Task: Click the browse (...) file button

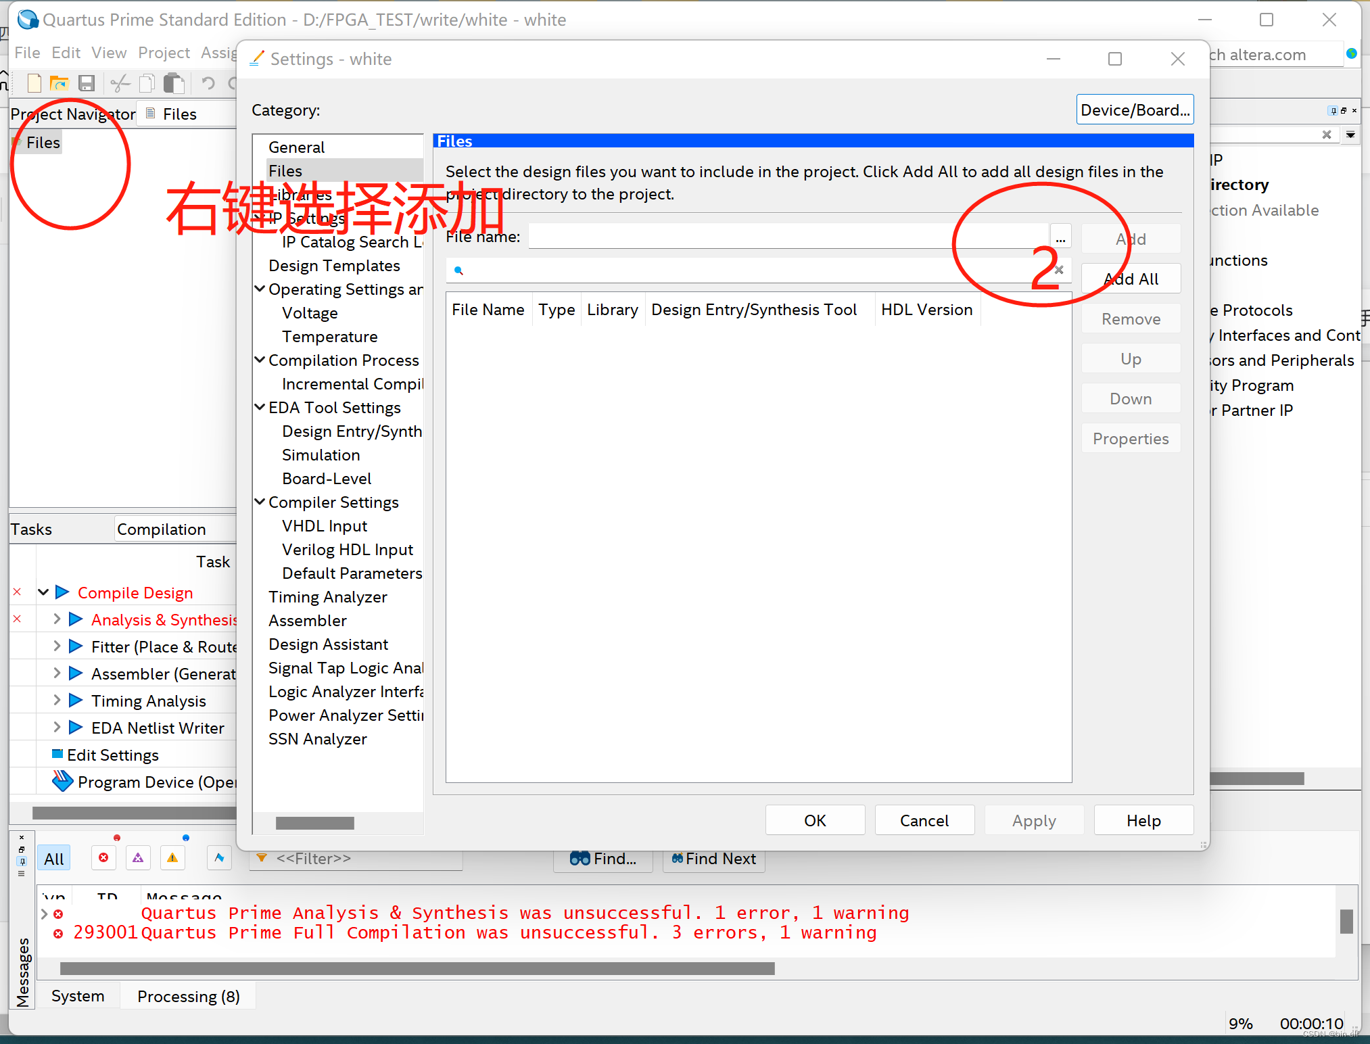Action: pyautogui.click(x=1060, y=237)
